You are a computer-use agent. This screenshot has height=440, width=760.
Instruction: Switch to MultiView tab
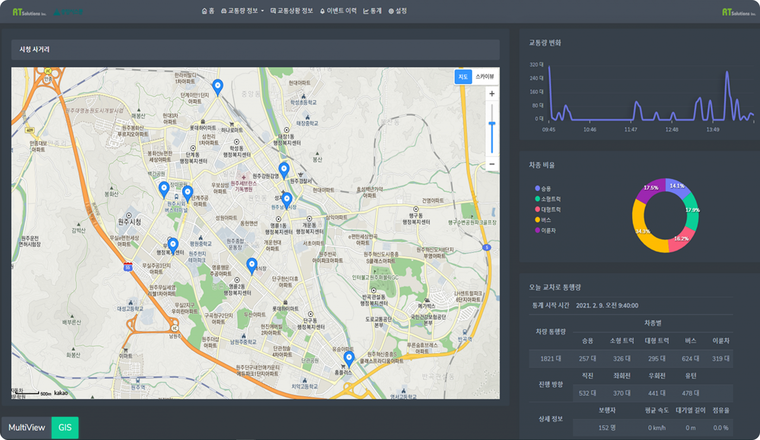[x=27, y=427]
